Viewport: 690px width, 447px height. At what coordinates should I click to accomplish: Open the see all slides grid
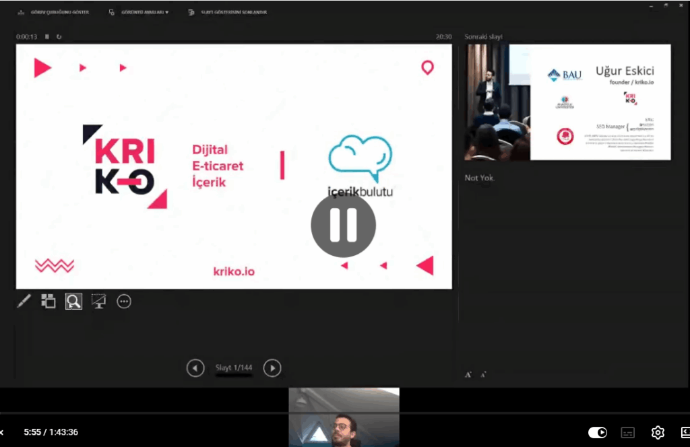pyautogui.click(x=49, y=301)
